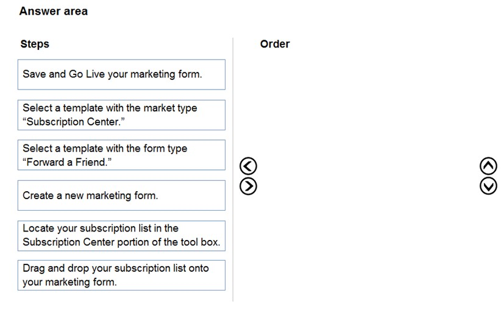Select 'Create a new marketing form' step
Viewport: 501px width, 321px height.
[x=121, y=196]
